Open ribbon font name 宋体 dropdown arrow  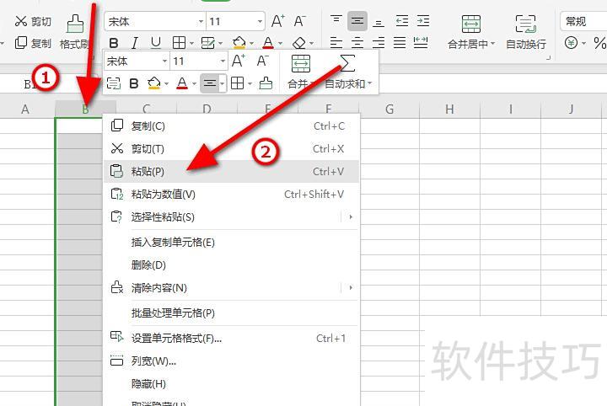coord(201,22)
